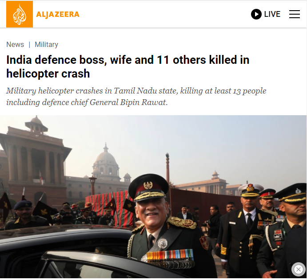307x280 pixels.
Task: Play the live stream via play icon
Action: [256, 14]
